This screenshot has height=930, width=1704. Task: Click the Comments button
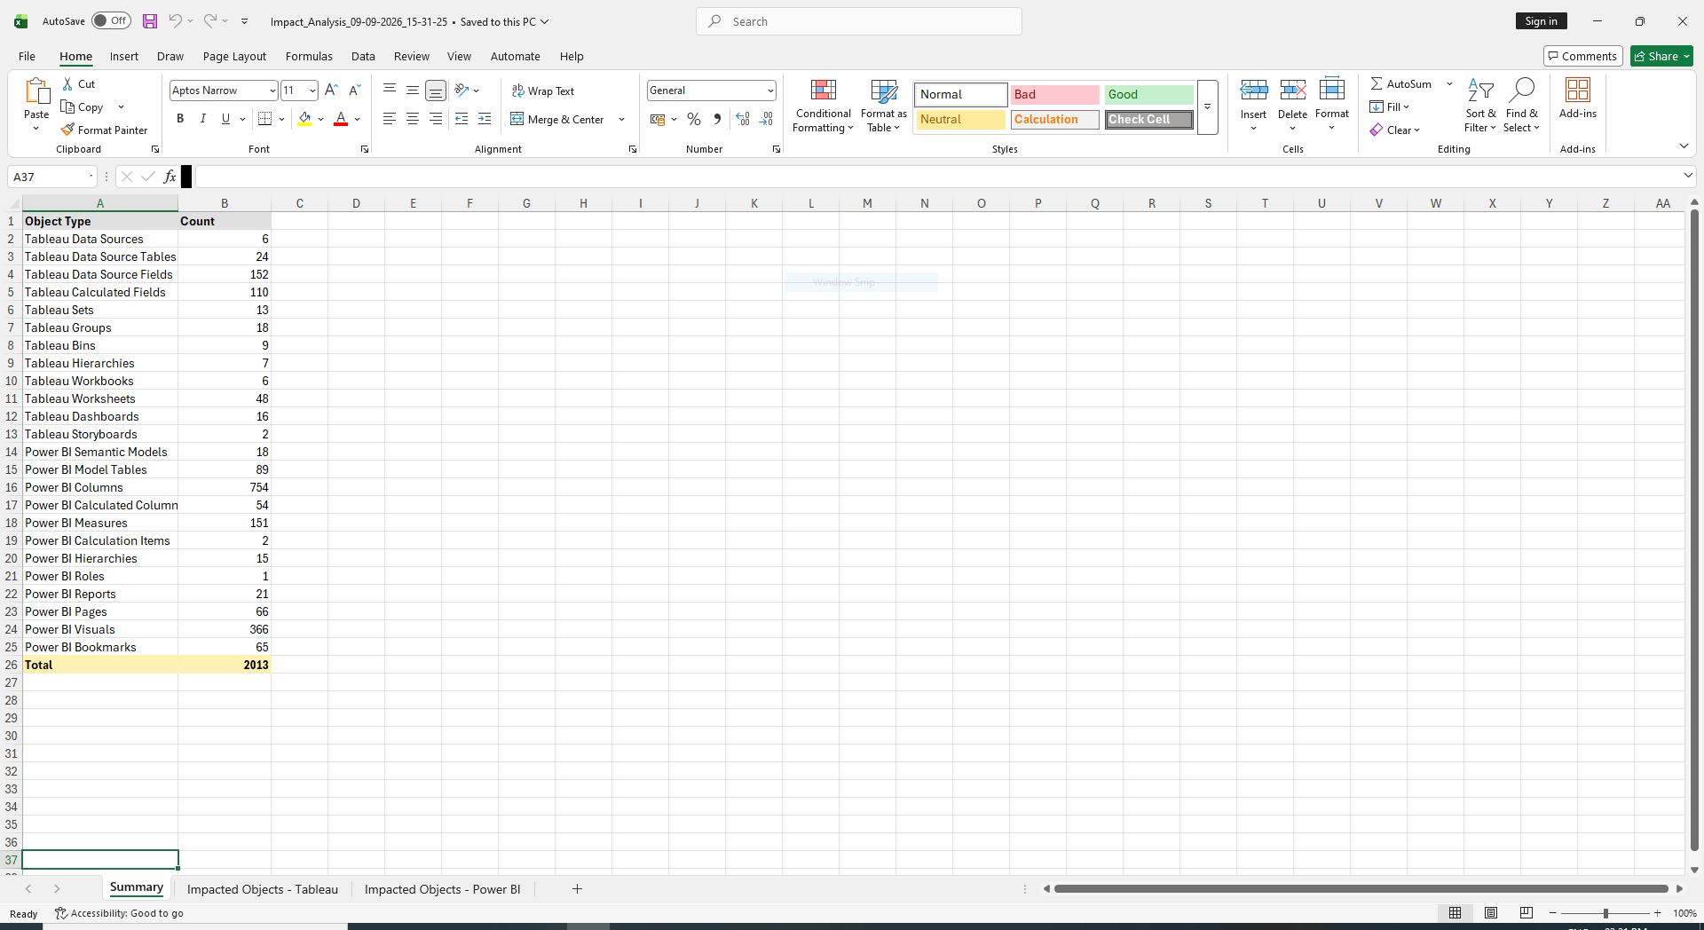coord(1583,56)
